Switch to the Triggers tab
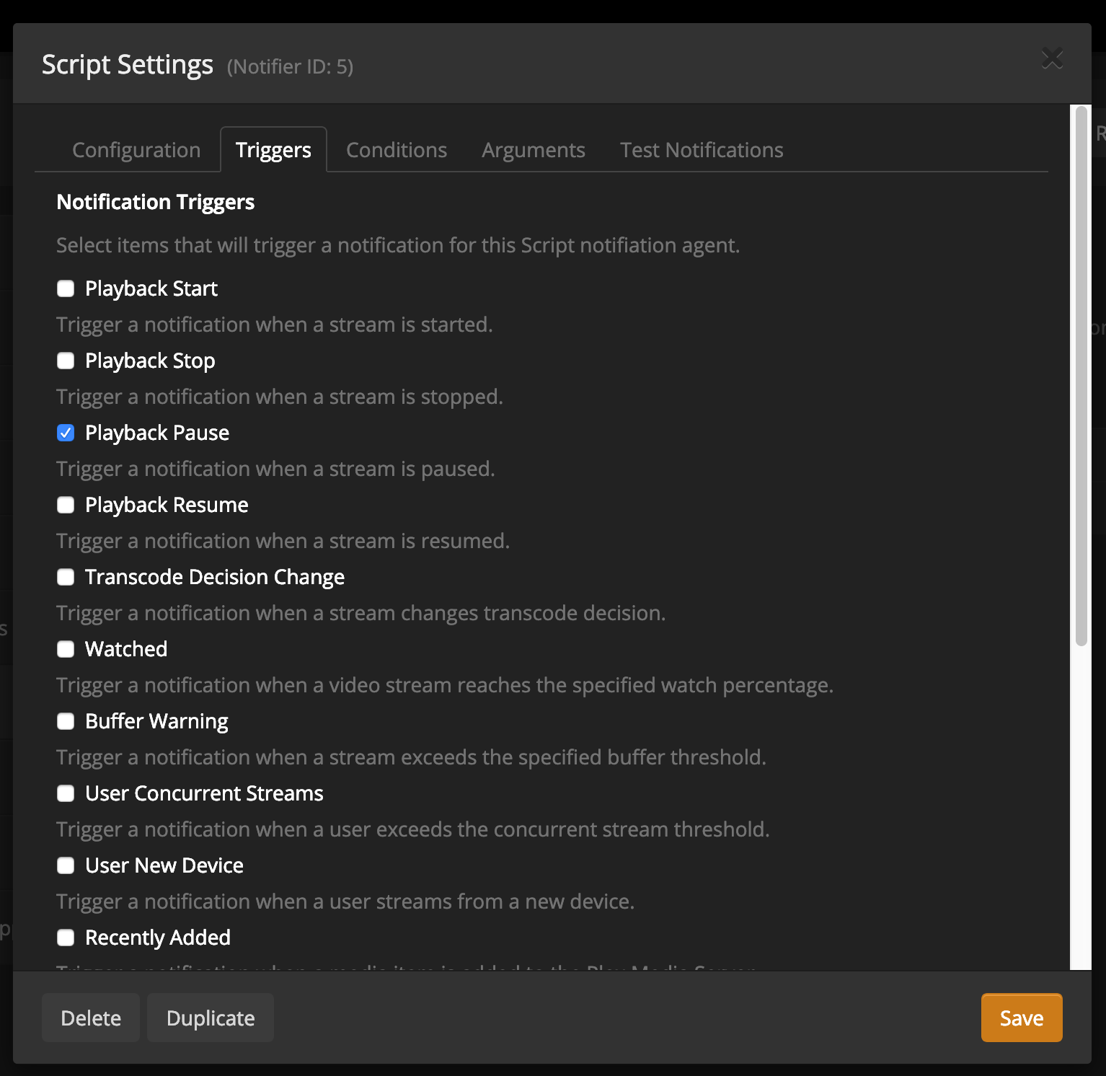Image resolution: width=1106 pixels, height=1076 pixels. click(273, 149)
